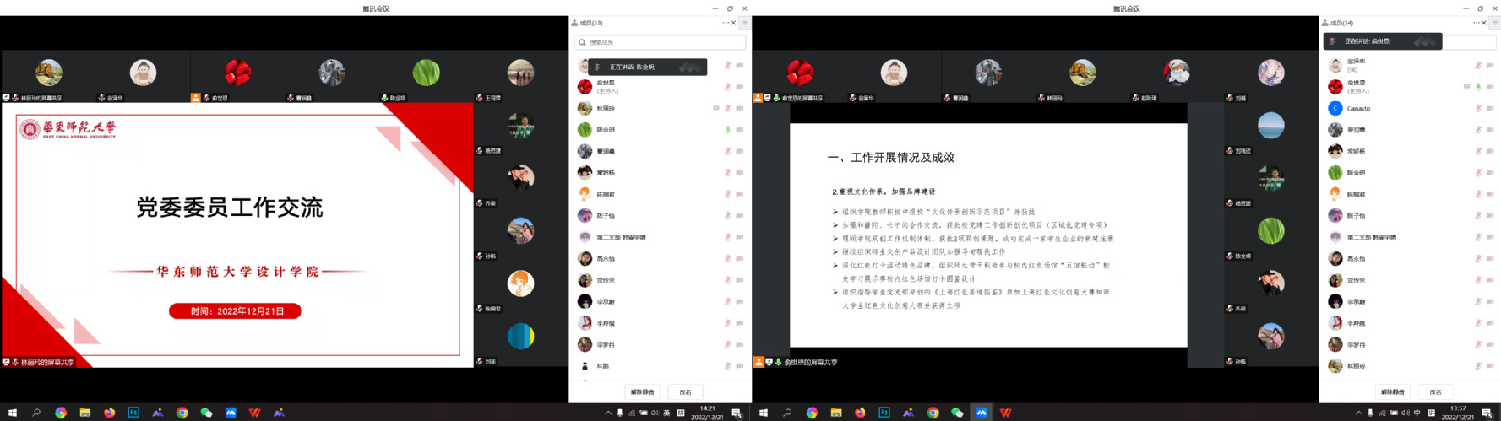Open Tencent Meeting on 13:57 taskbar
The width and height of the screenshot is (1501, 421).
(x=982, y=413)
